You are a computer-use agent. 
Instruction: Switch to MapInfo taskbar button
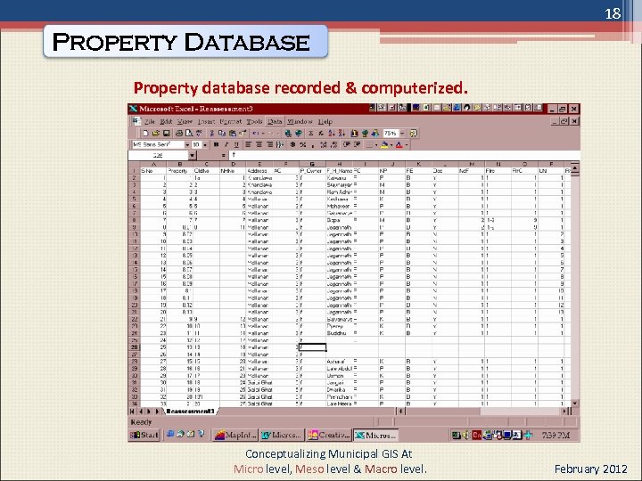[x=235, y=436]
